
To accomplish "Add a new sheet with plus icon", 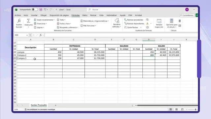I will click(55, 105).
